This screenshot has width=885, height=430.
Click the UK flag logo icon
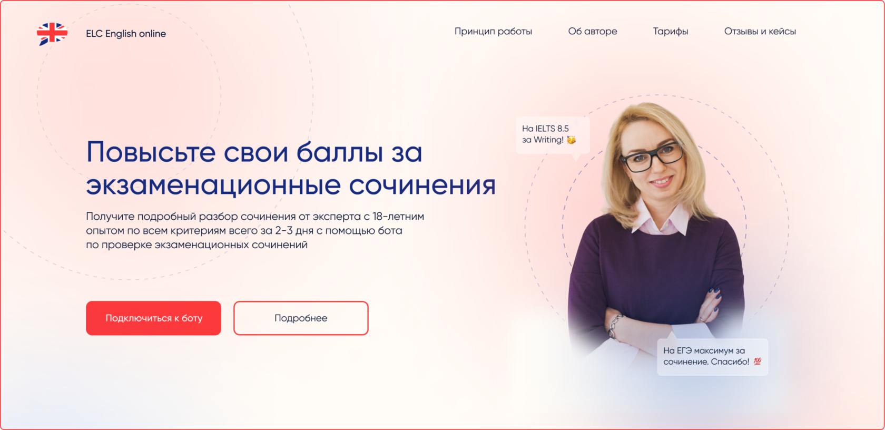tap(52, 34)
